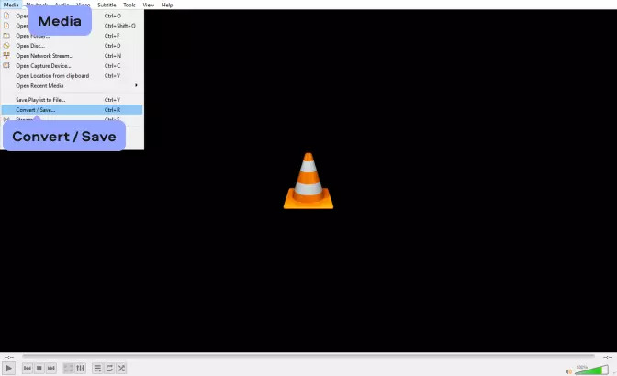
Task: Set volume on the green volume slider
Action: (591, 370)
